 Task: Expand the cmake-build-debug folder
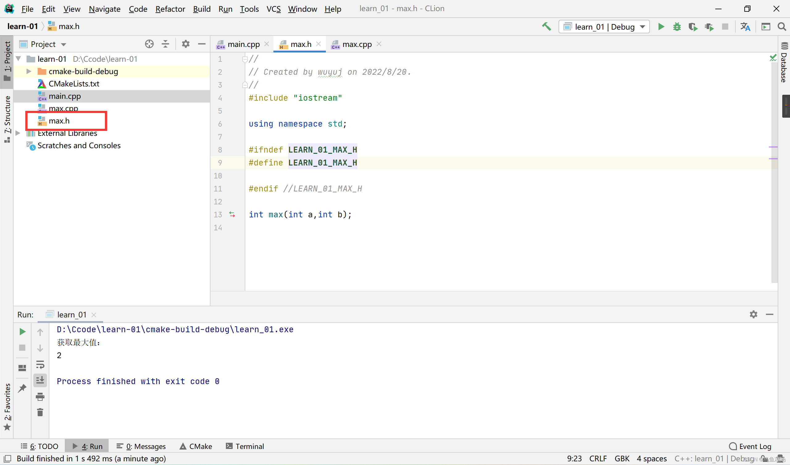(x=29, y=71)
